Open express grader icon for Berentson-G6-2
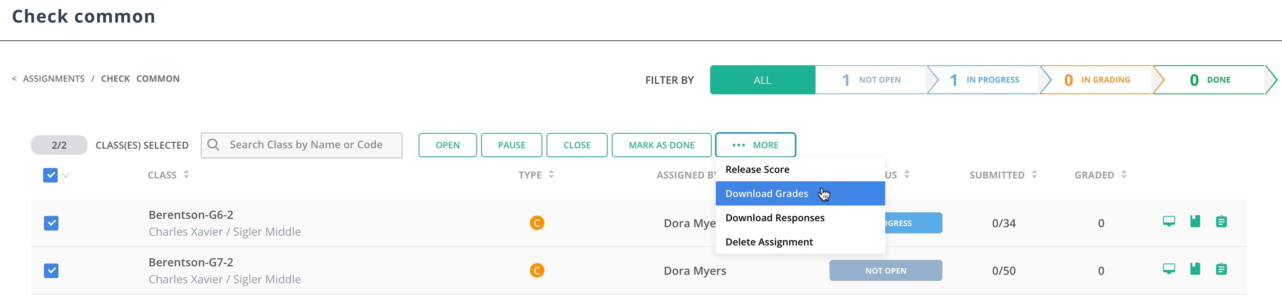The height and width of the screenshot is (303, 1282). [1195, 221]
